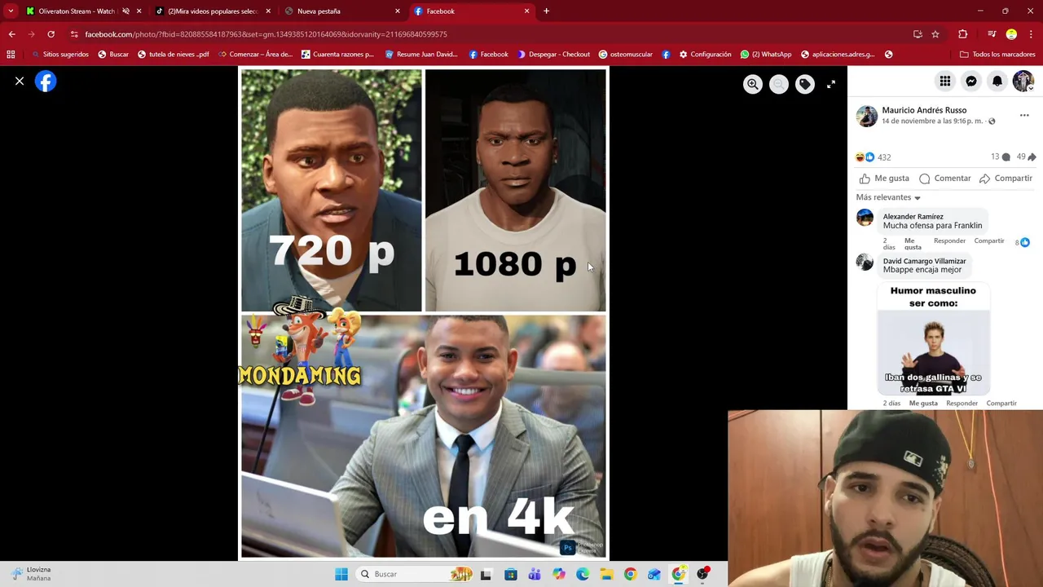Open Mauricio Andrés Russo's profile
The width and height of the screenshot is (1043, 587).
pos(924,110)
